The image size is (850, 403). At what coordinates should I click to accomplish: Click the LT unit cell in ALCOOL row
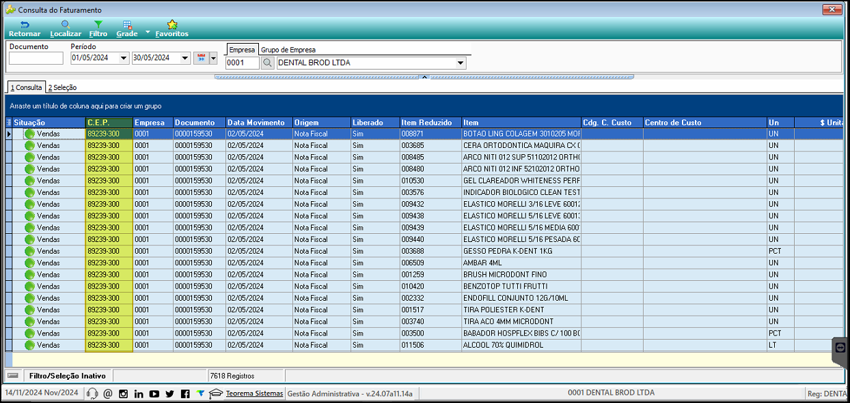tap(780, 345)
